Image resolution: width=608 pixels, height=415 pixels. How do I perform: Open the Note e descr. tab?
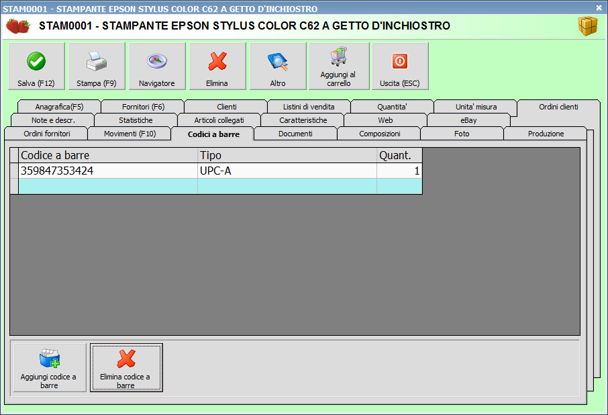pyautogui.click(x=53, y=120)
